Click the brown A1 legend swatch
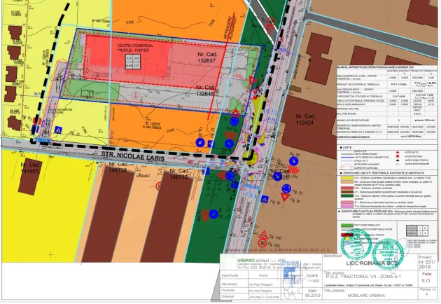 (346, 192)
